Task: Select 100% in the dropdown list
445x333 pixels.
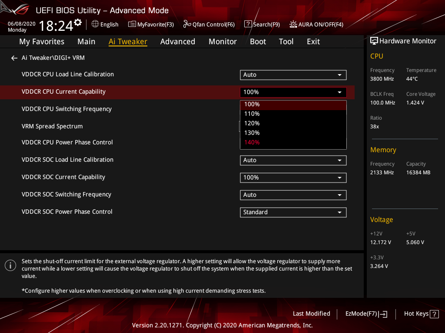Action: pyautogui.click(x=293, y=104)
